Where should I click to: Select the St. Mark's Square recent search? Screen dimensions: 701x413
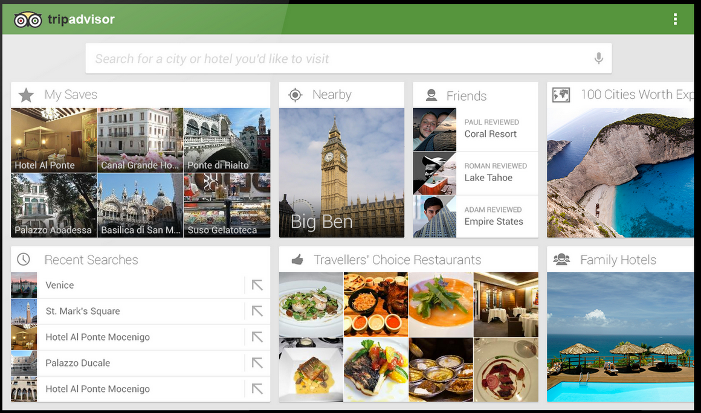click(x=140, y=311)
